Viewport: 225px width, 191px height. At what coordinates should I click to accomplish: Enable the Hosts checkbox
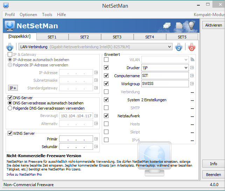pos(106,124)
